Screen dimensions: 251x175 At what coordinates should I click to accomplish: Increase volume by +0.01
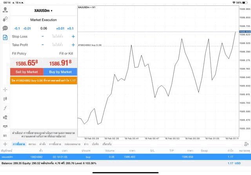point(60,29)
